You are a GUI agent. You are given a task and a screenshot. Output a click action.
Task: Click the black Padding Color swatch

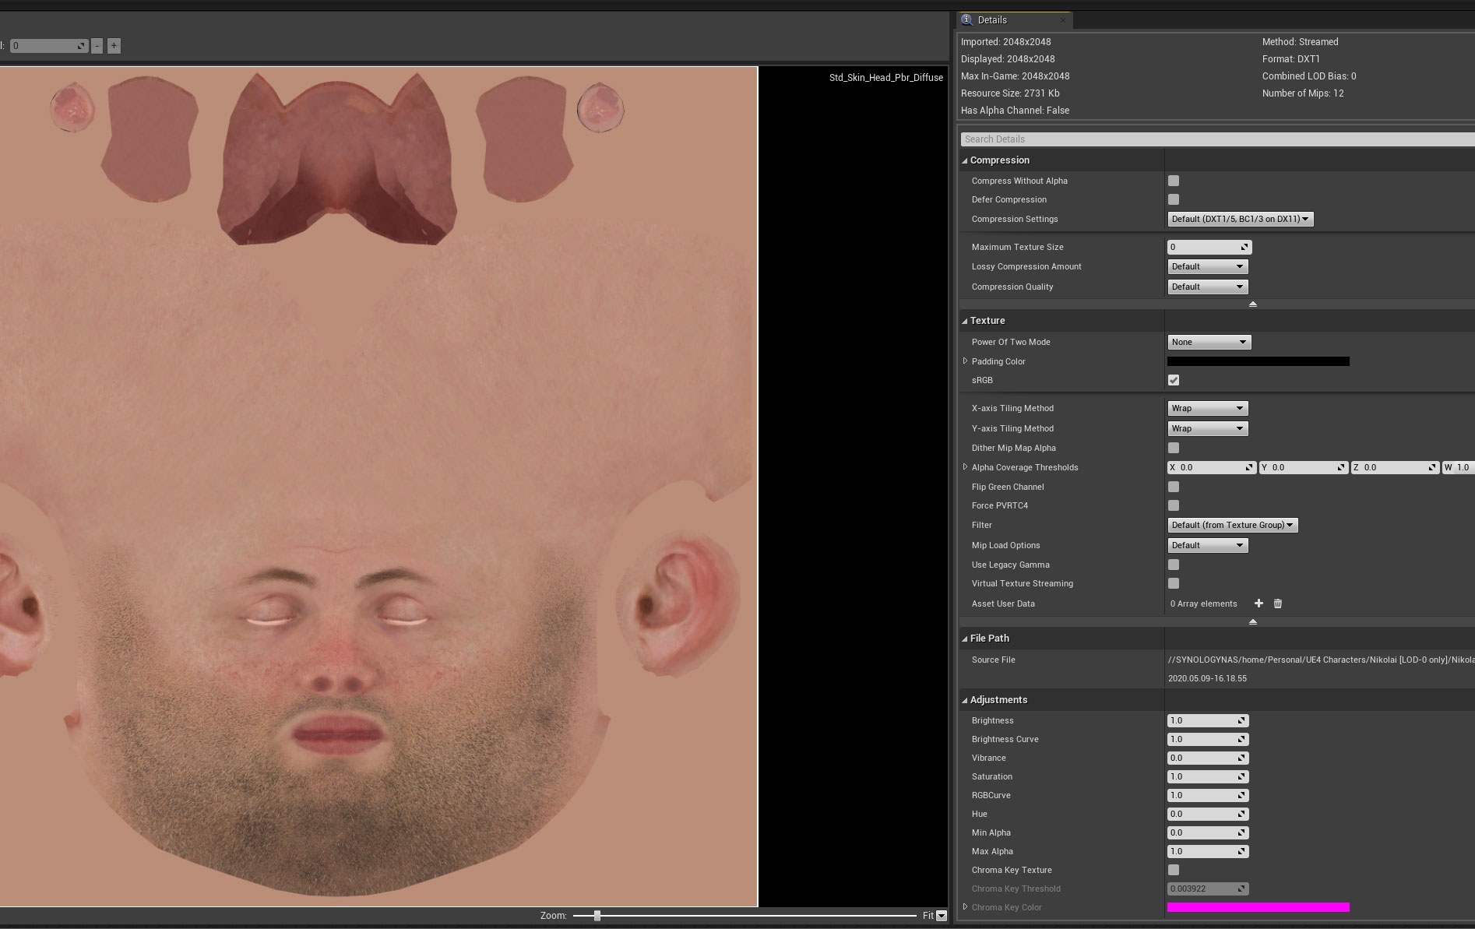pos(1258,361)
